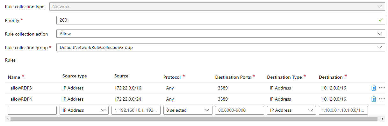Open the Rule collection action dropdown
Viewport: 388px width, 126px height.
[220, 34]
